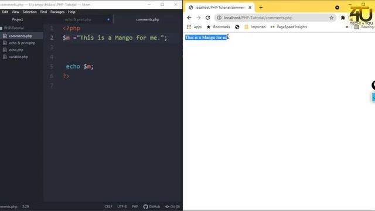
Task: Open comments.php in the project tree
Action: coord(21,36)
